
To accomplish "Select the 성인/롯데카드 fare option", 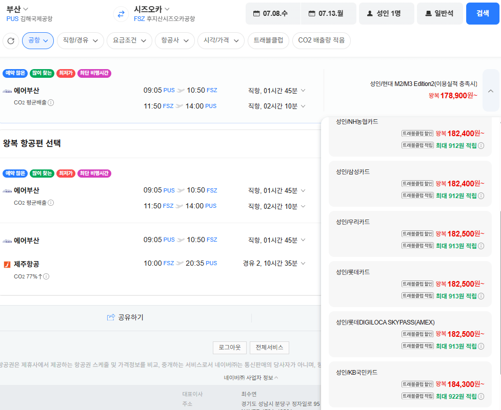I will click(410, 284).
